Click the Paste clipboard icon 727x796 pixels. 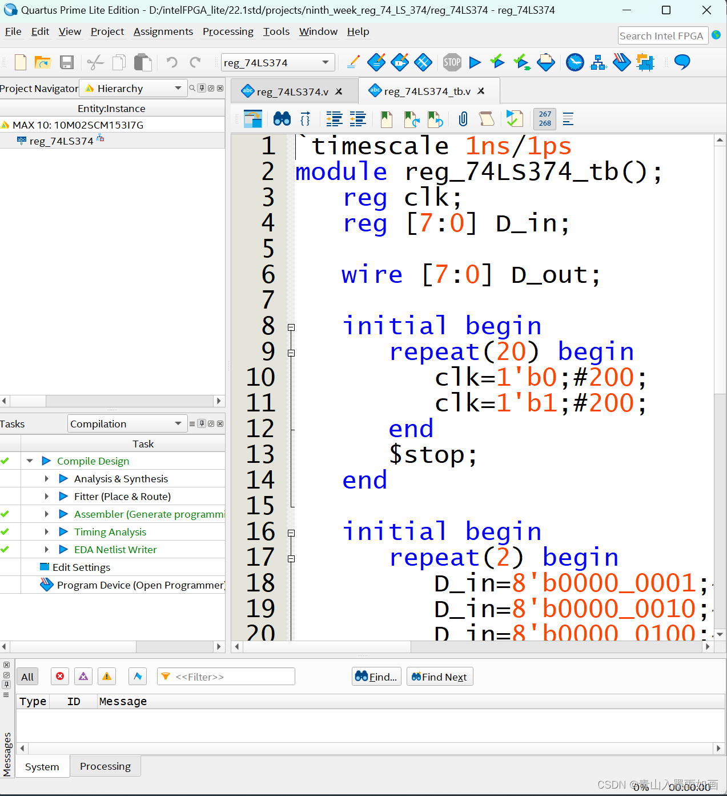[x=143, y=62]
